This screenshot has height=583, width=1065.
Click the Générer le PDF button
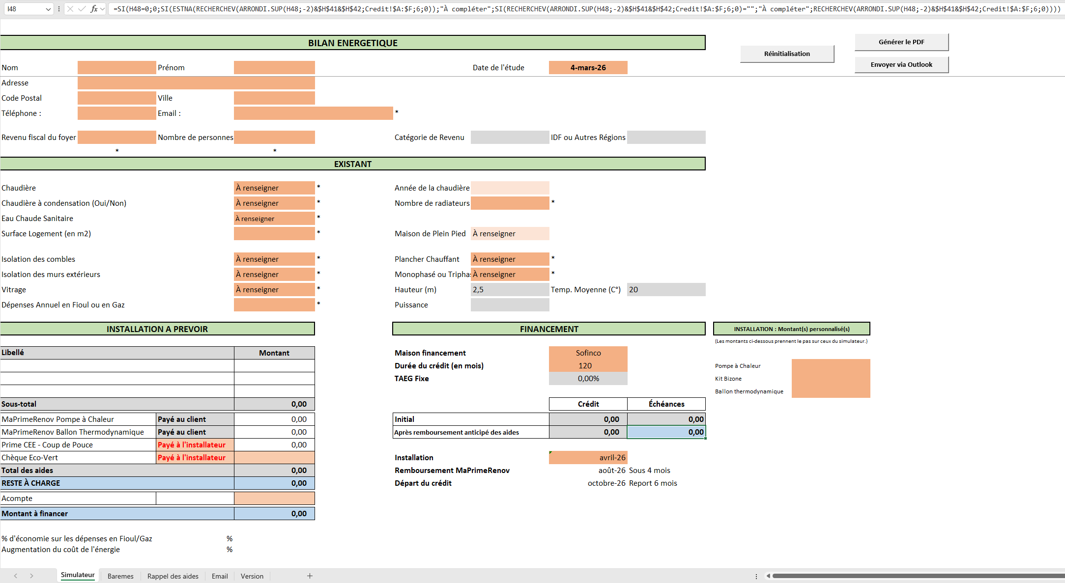(x=901, y=42)
